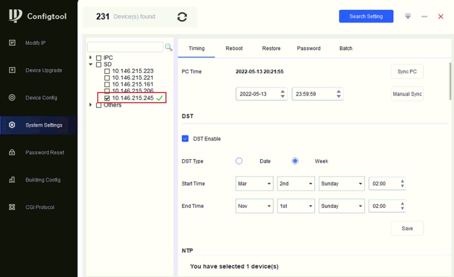The image size is (454, 277).
Task: Check the SD group checkbox
Action: (99, 64)
